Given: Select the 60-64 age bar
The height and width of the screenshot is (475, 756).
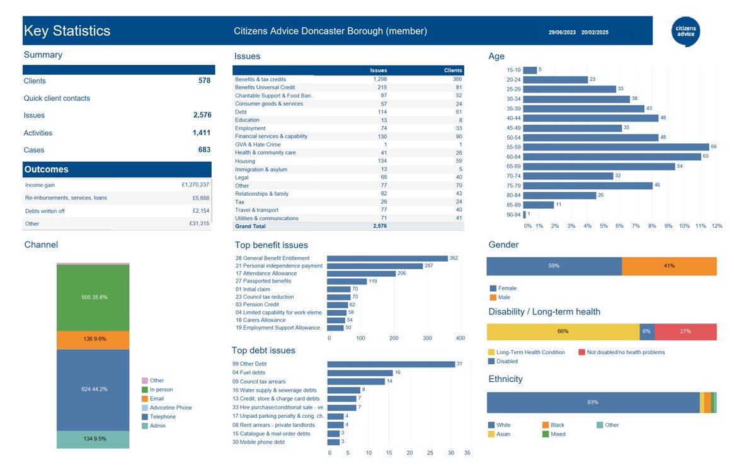Looking at the screenshot, I should [612, 157].
